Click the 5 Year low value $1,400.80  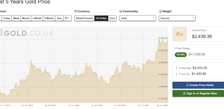pos(199,74)
